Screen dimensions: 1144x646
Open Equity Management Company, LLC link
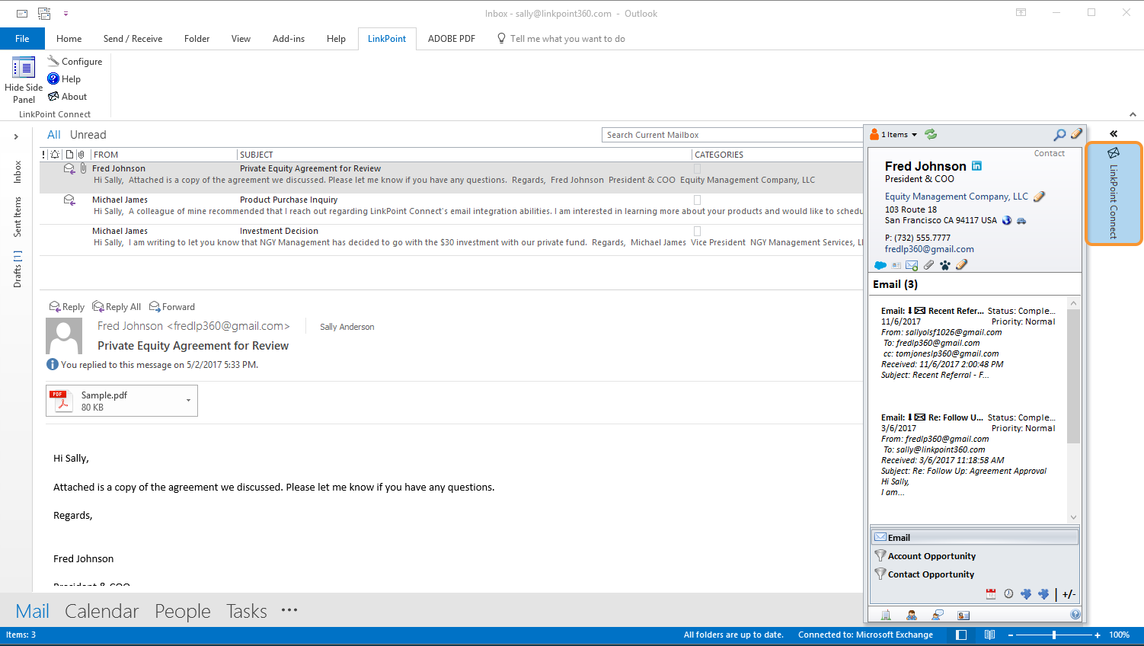point(956,197)
